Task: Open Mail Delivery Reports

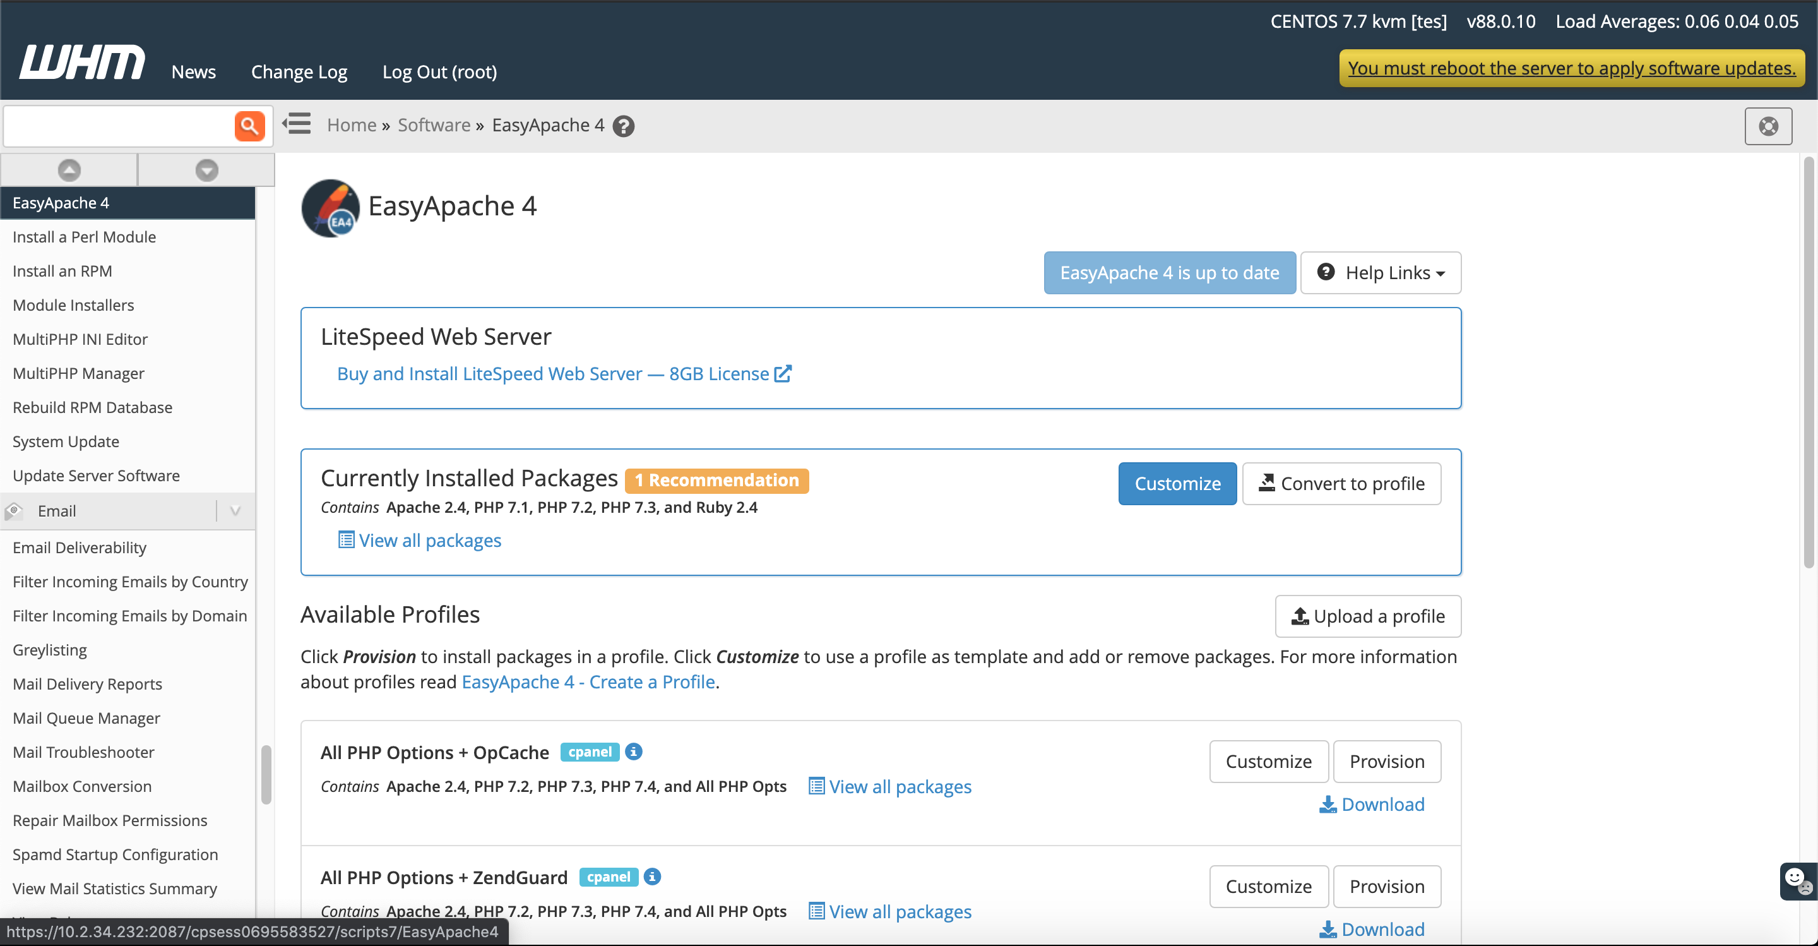Action: [x=88, y=683]
